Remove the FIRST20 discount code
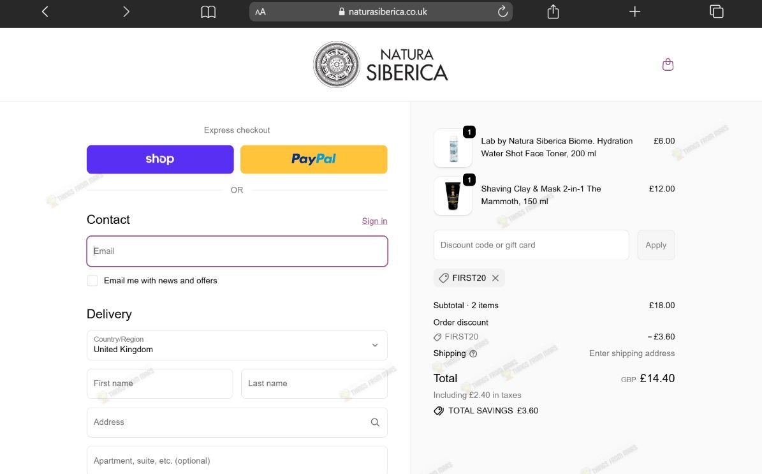 (x=495, y=278)
